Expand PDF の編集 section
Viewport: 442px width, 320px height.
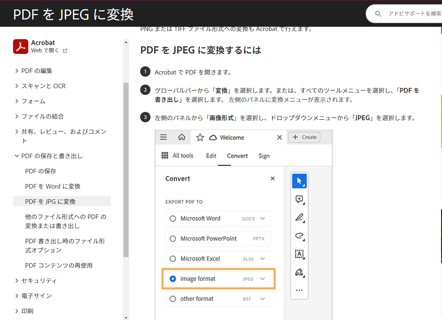(17, 71)
